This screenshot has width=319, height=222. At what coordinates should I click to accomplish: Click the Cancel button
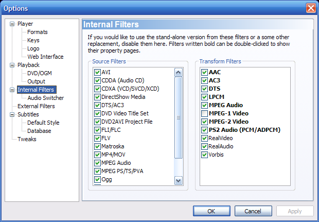pyautogui.click(x=253, y=211)
